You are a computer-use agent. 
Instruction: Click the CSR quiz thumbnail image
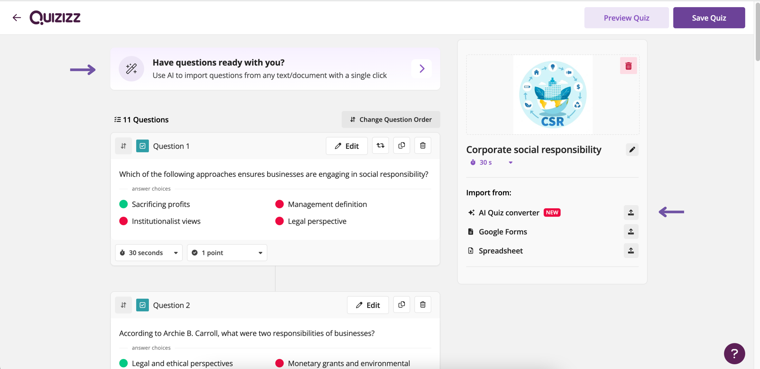click(x=553, y=94)
